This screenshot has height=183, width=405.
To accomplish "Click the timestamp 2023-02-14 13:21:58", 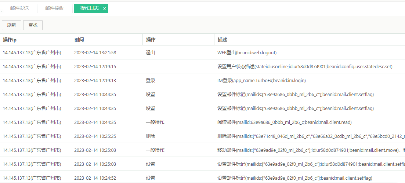I will (95, 53).
